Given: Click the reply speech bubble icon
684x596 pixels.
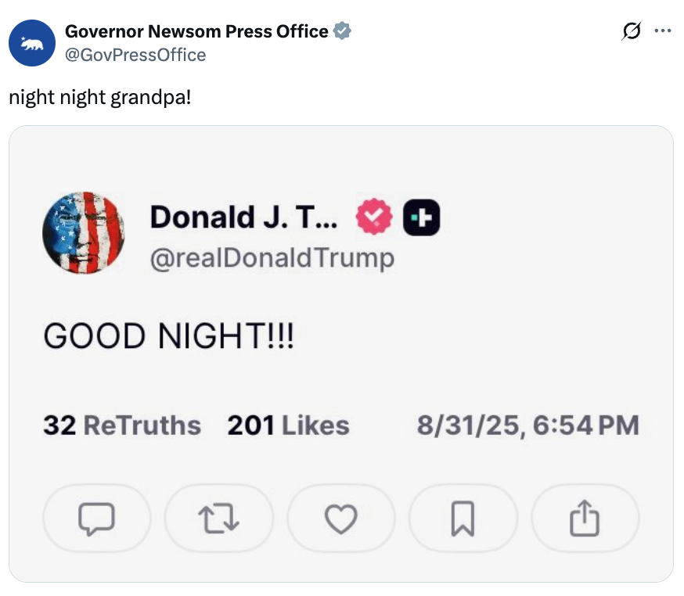Looking at the screenshot, I should (x=96, y=518).
